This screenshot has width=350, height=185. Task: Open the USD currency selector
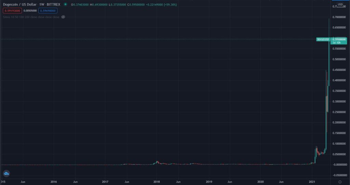340,5
